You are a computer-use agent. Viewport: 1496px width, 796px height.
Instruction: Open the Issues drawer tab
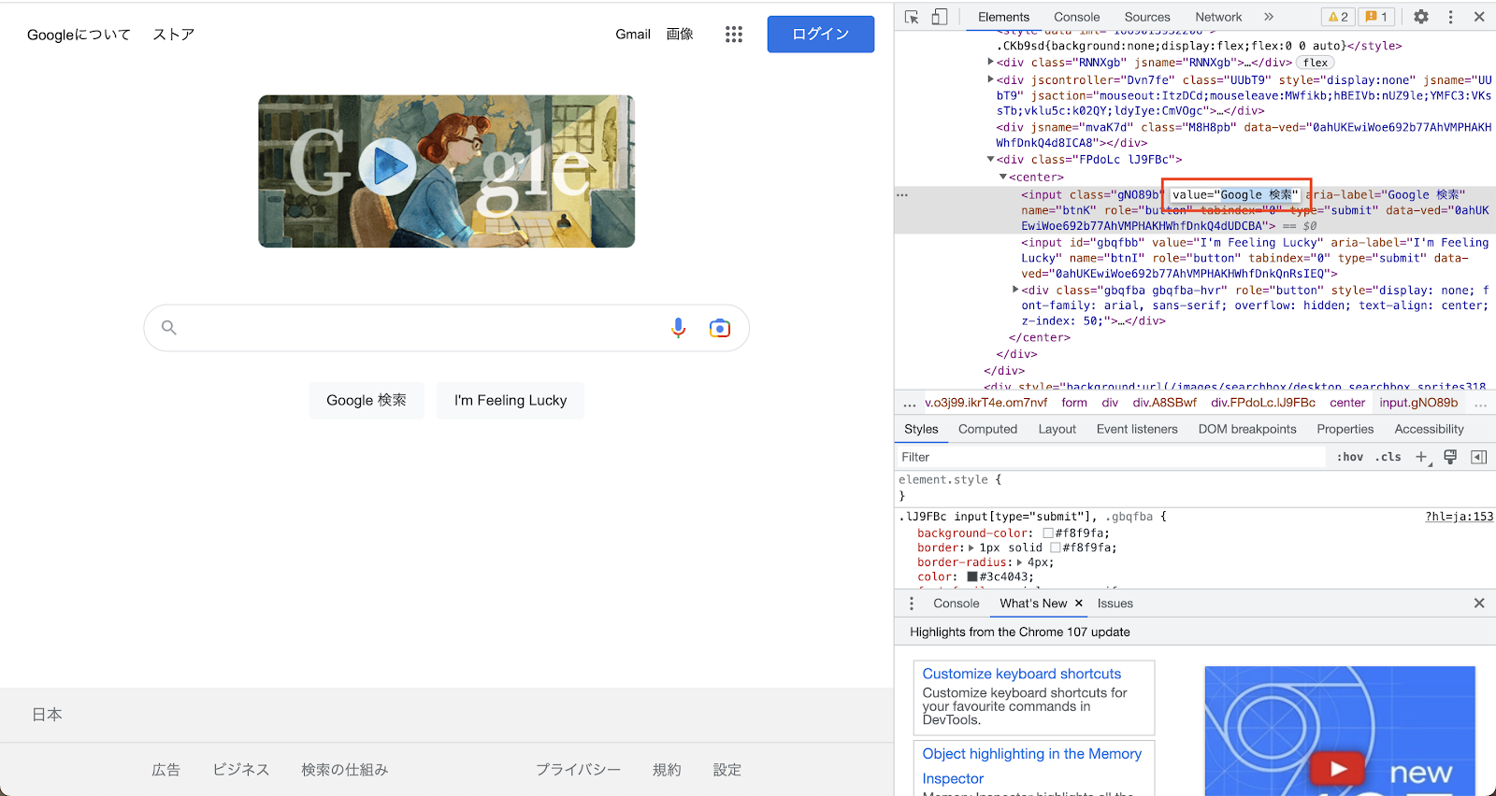pyautogui.click(x=1115, y=604)
